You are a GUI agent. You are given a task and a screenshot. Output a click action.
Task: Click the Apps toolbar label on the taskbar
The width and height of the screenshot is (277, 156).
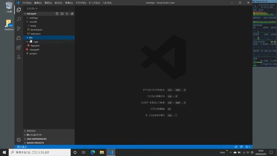tap(222, 153)
